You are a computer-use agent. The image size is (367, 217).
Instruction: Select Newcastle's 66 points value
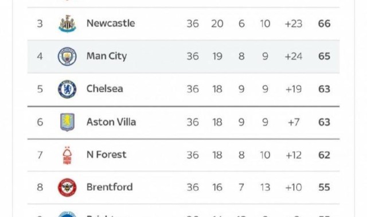pos(324,23)
